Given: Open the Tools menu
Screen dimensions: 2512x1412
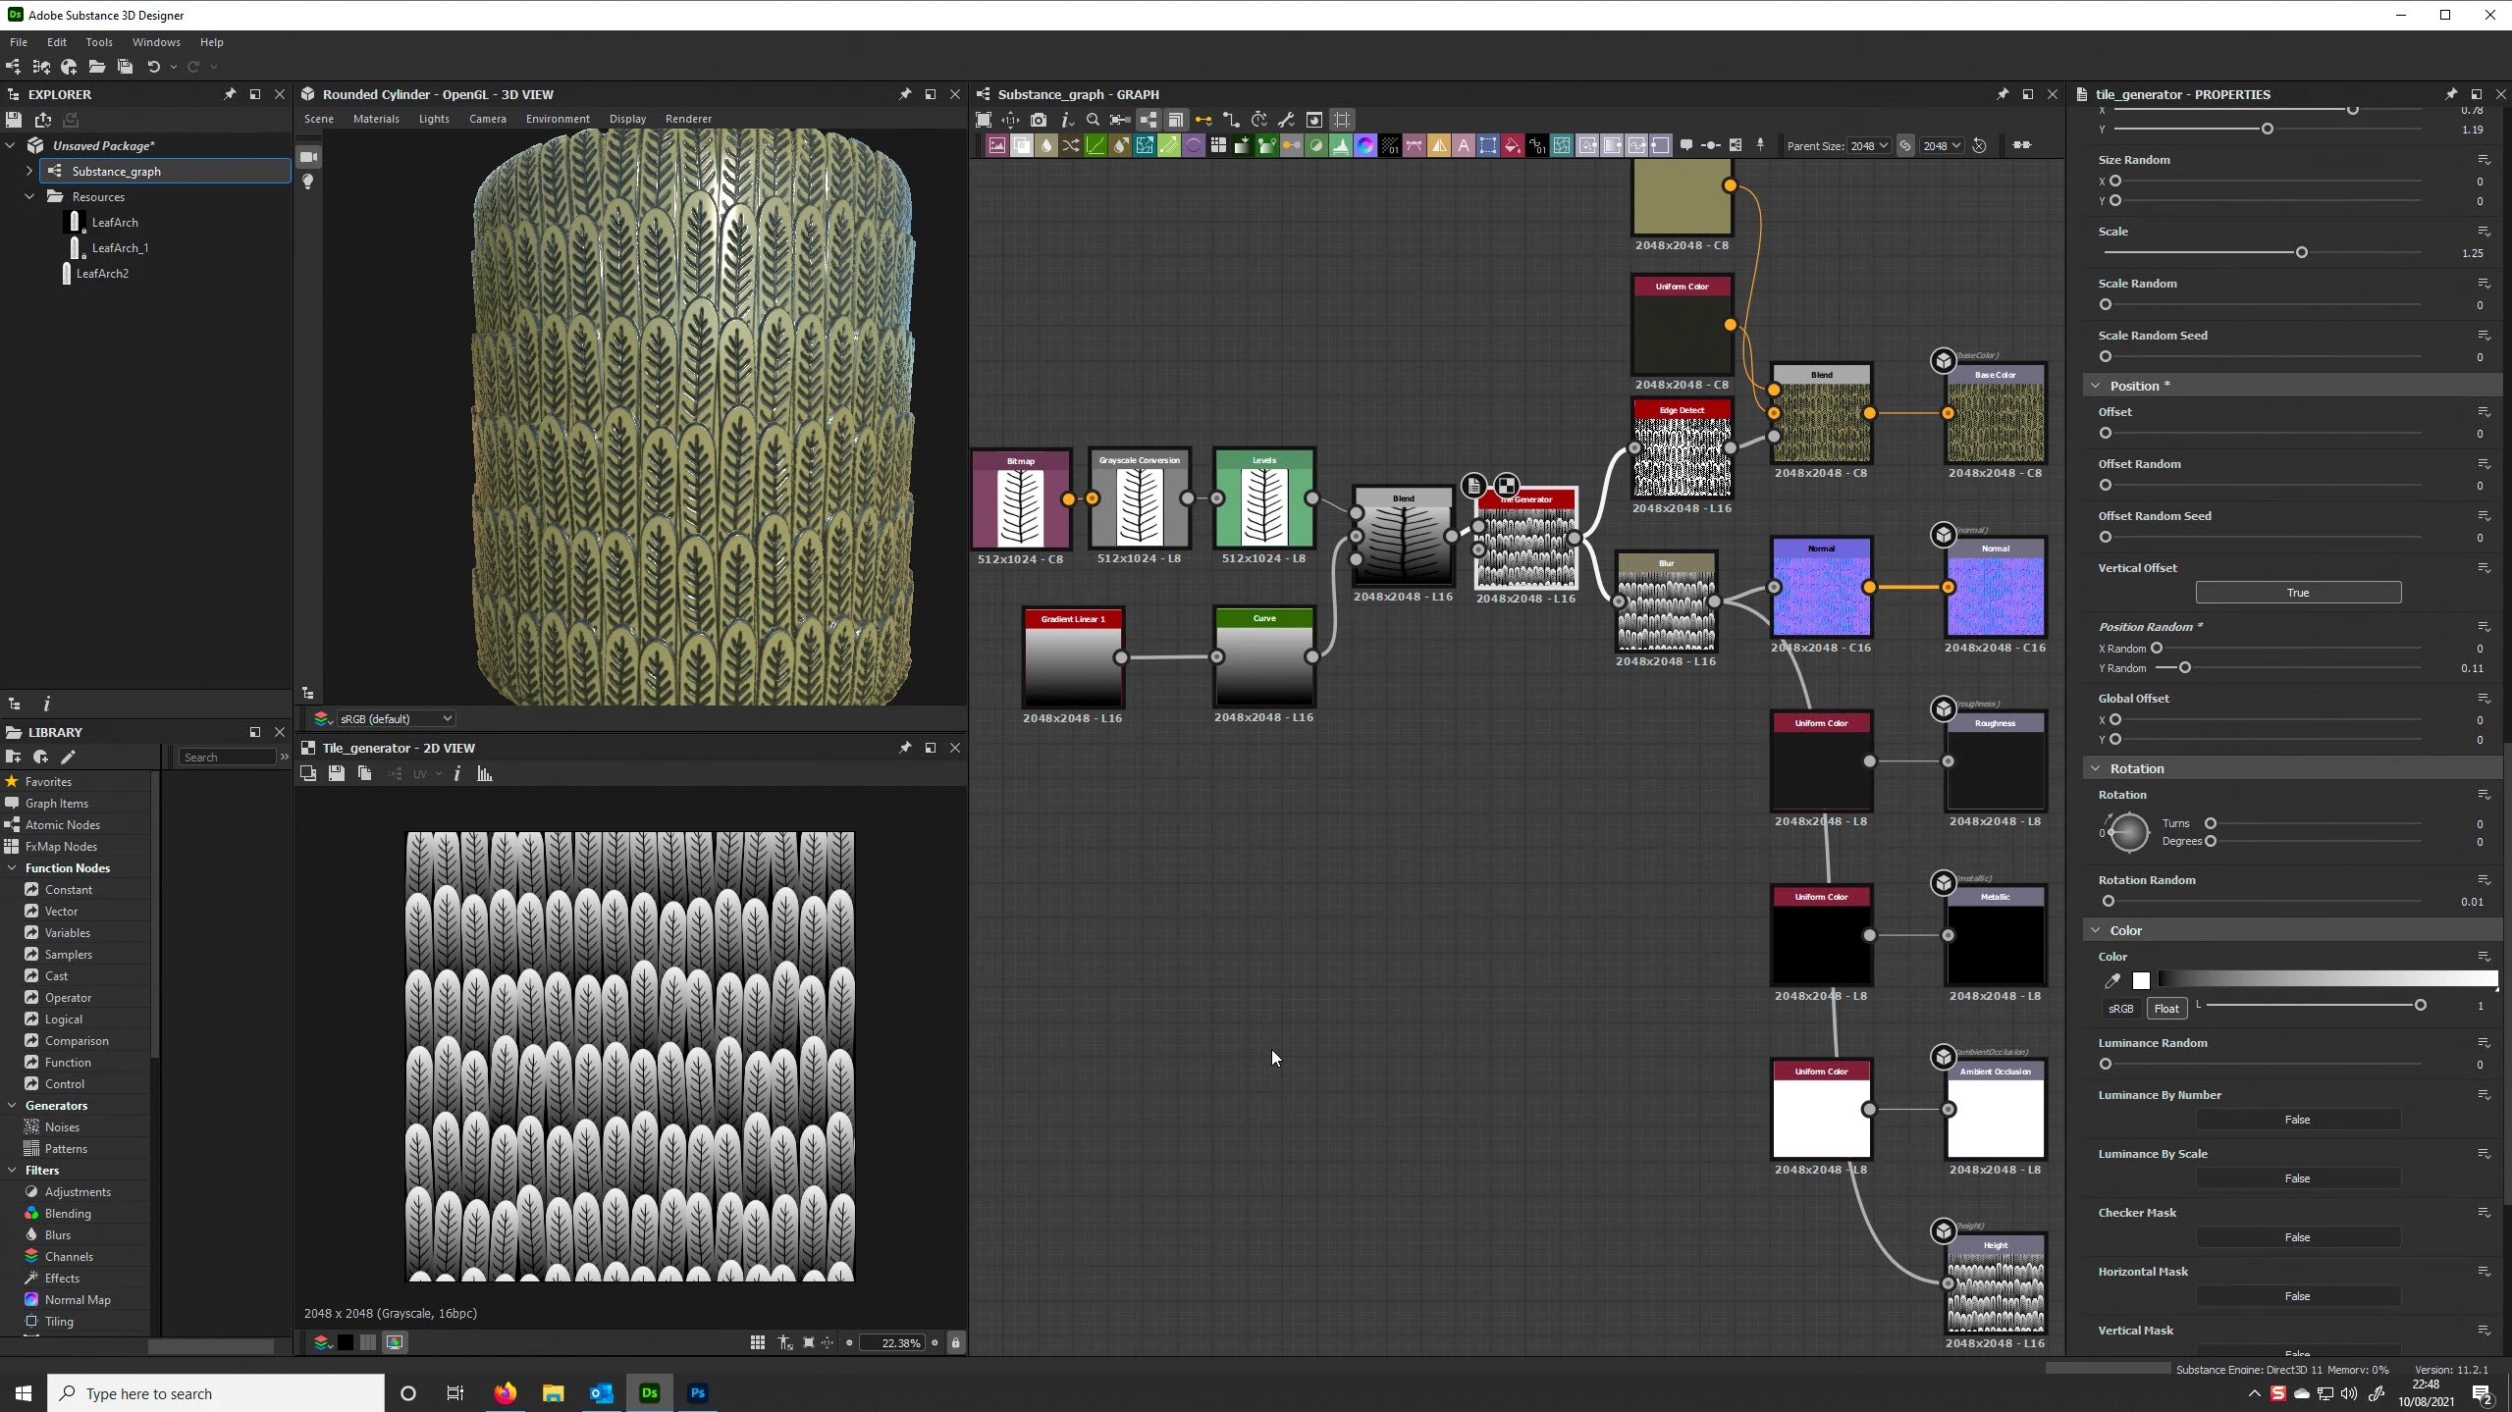Looking at the screenshot, I should pos(98,42).
